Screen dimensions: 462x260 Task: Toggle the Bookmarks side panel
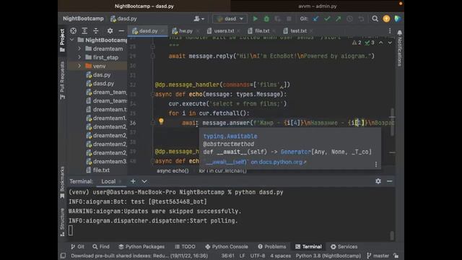pos(62,183)
